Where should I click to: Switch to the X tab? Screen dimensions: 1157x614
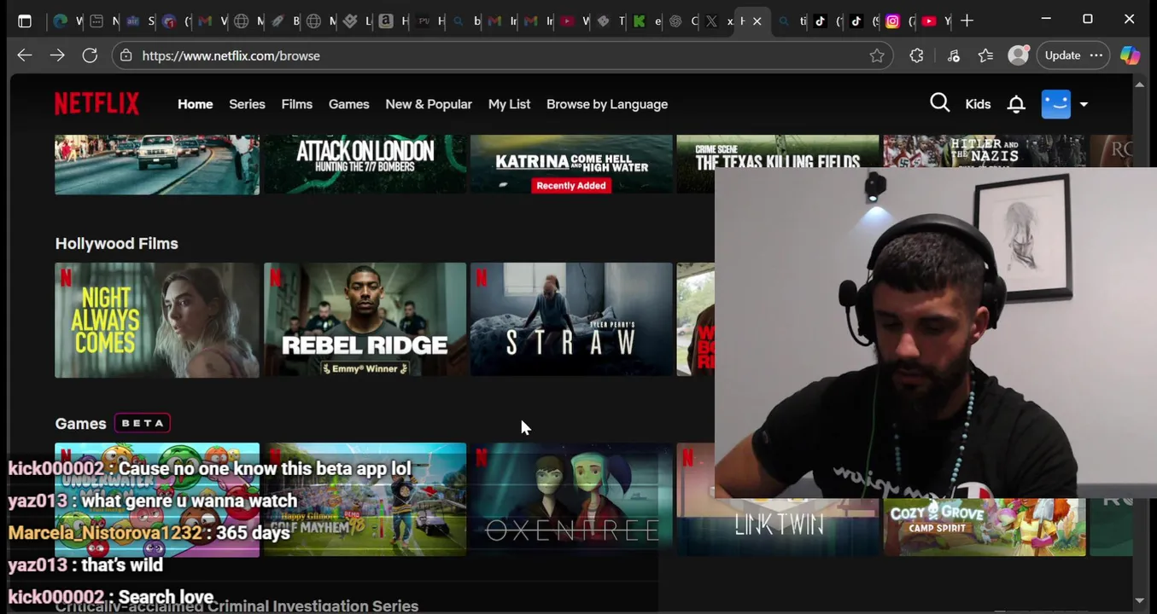pos(711,21)
